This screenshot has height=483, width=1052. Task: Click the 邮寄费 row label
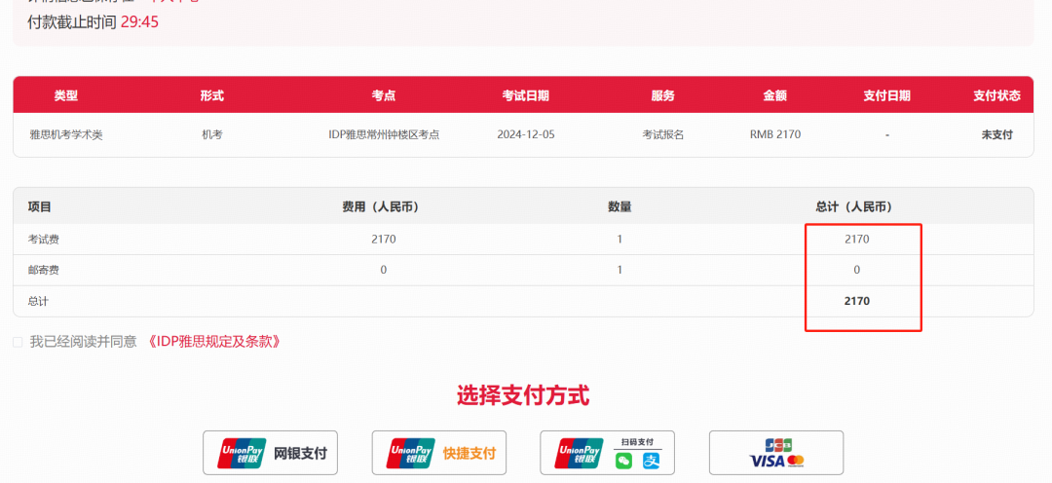coord(43,270)
